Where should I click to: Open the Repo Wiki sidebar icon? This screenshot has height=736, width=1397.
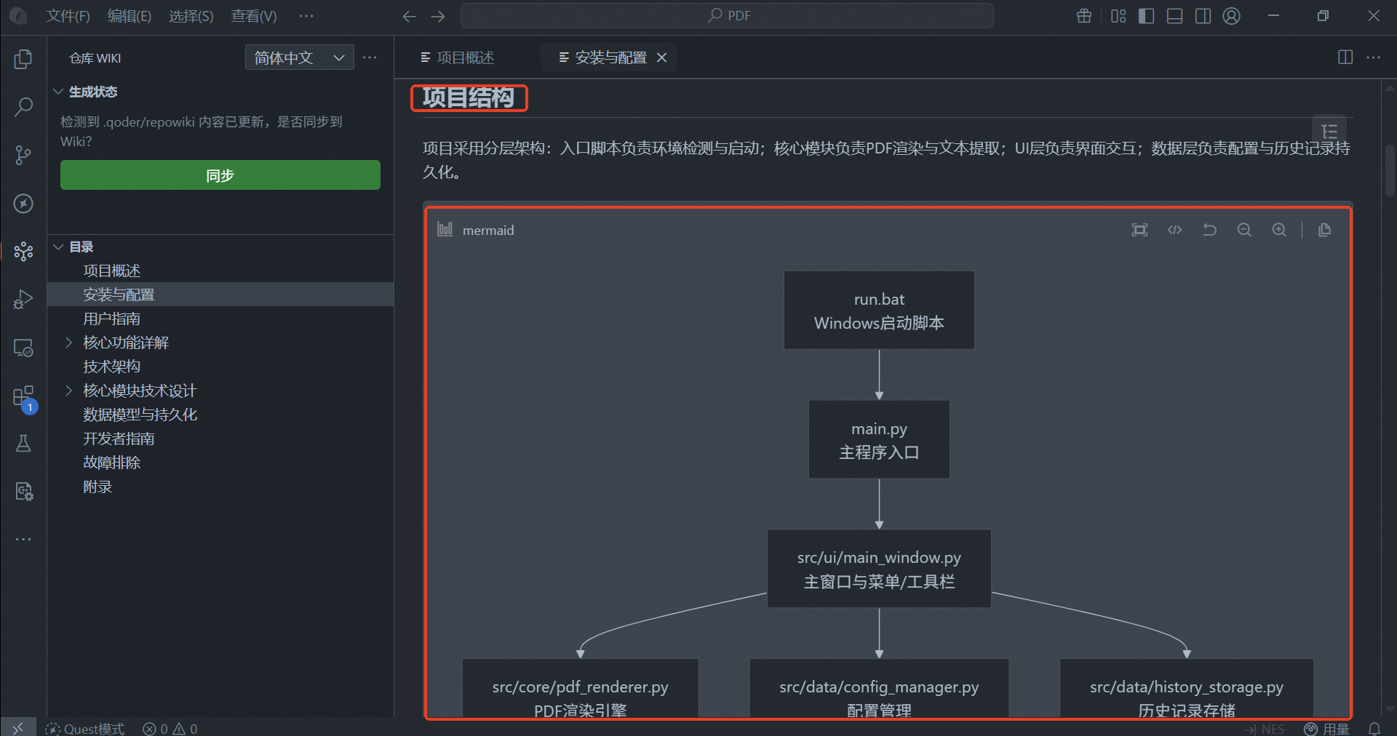[23, 251]
